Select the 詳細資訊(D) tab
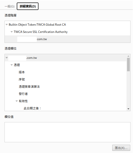This screenshot has width=133, height=153. point(27,6)
